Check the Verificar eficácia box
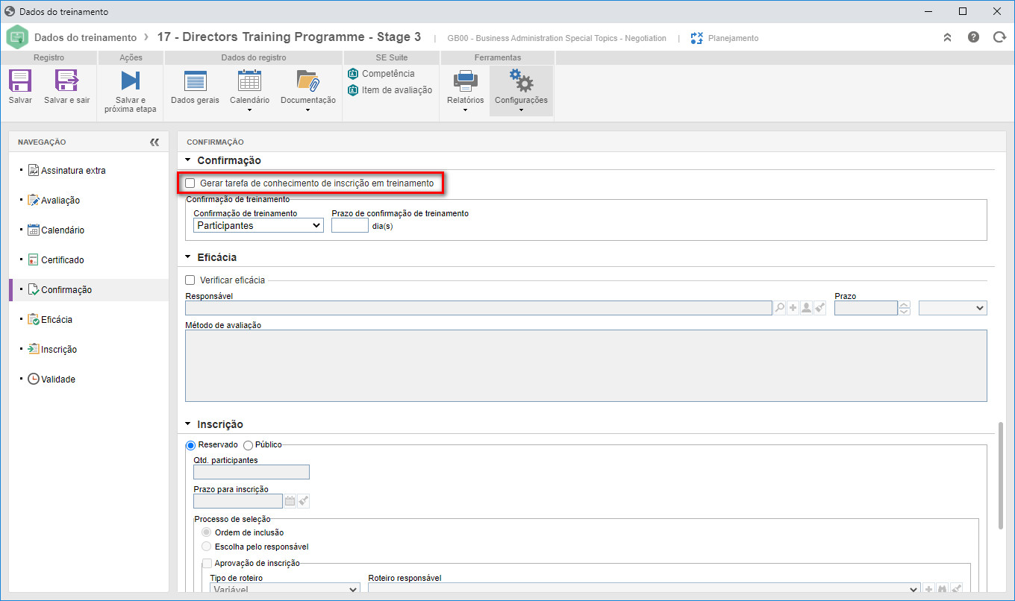1015x601 pixels. (x=190, y=280)
